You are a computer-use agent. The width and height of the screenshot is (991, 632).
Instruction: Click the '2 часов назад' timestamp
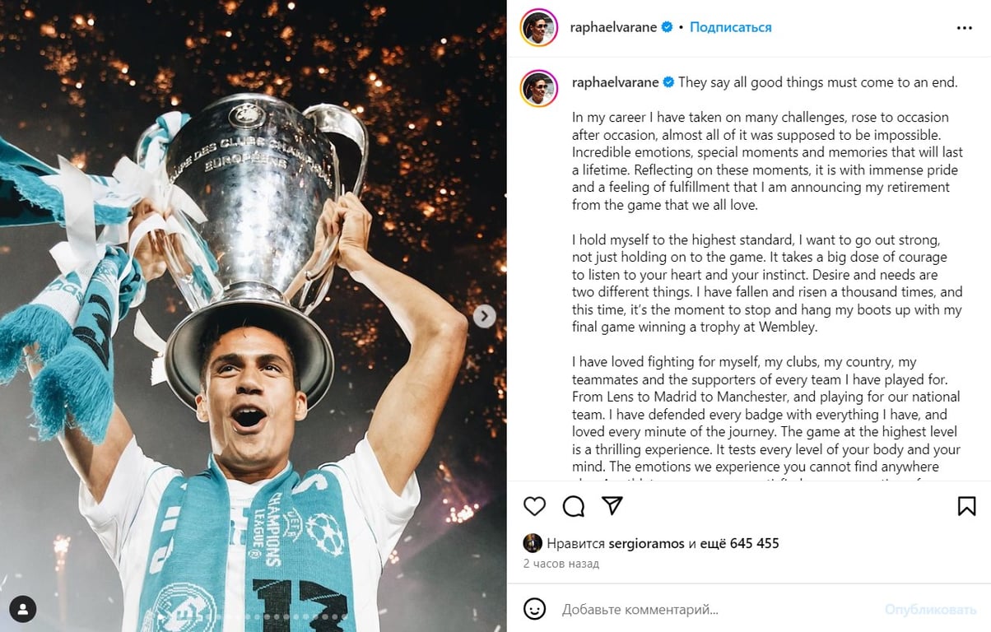point(561,565)
